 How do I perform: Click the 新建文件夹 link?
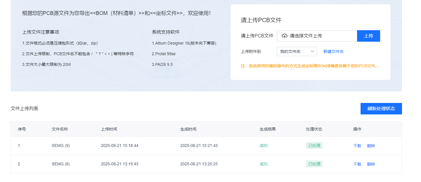click(x=333, y=51)
